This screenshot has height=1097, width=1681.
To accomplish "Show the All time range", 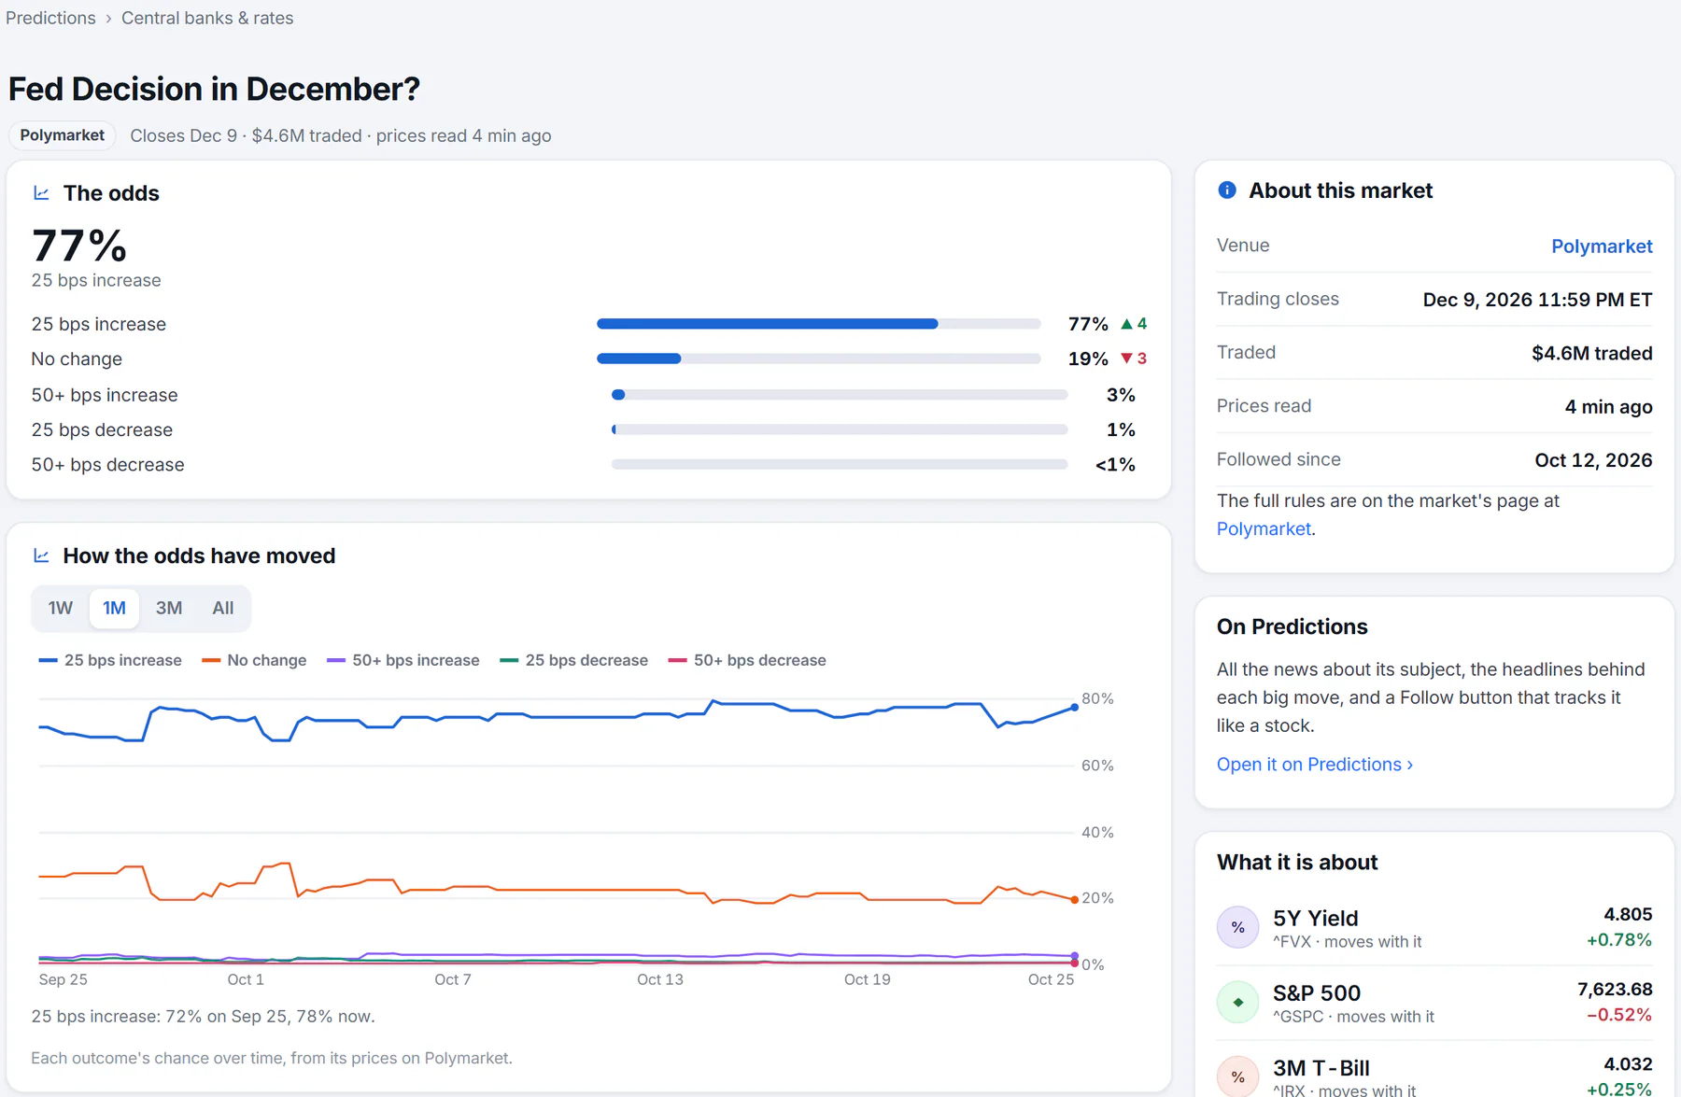I will click(x=223, y=609).
